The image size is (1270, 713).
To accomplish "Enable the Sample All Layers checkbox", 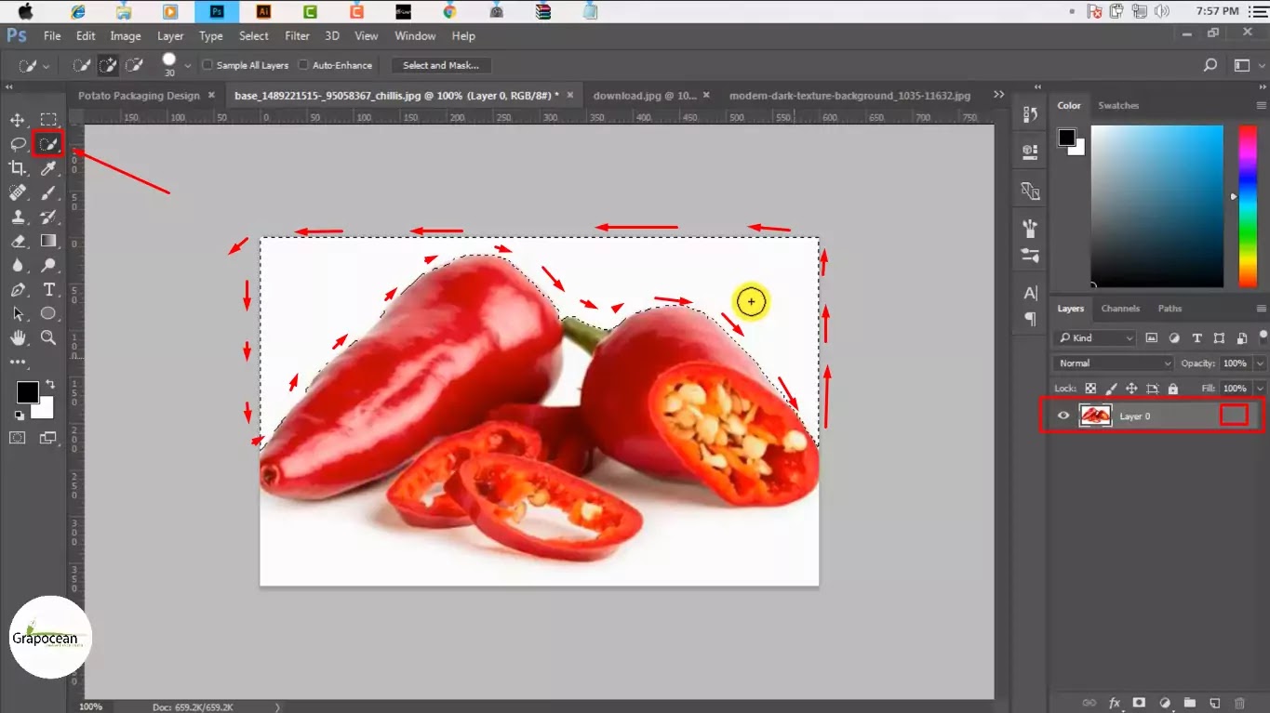I will click(207, 65).
